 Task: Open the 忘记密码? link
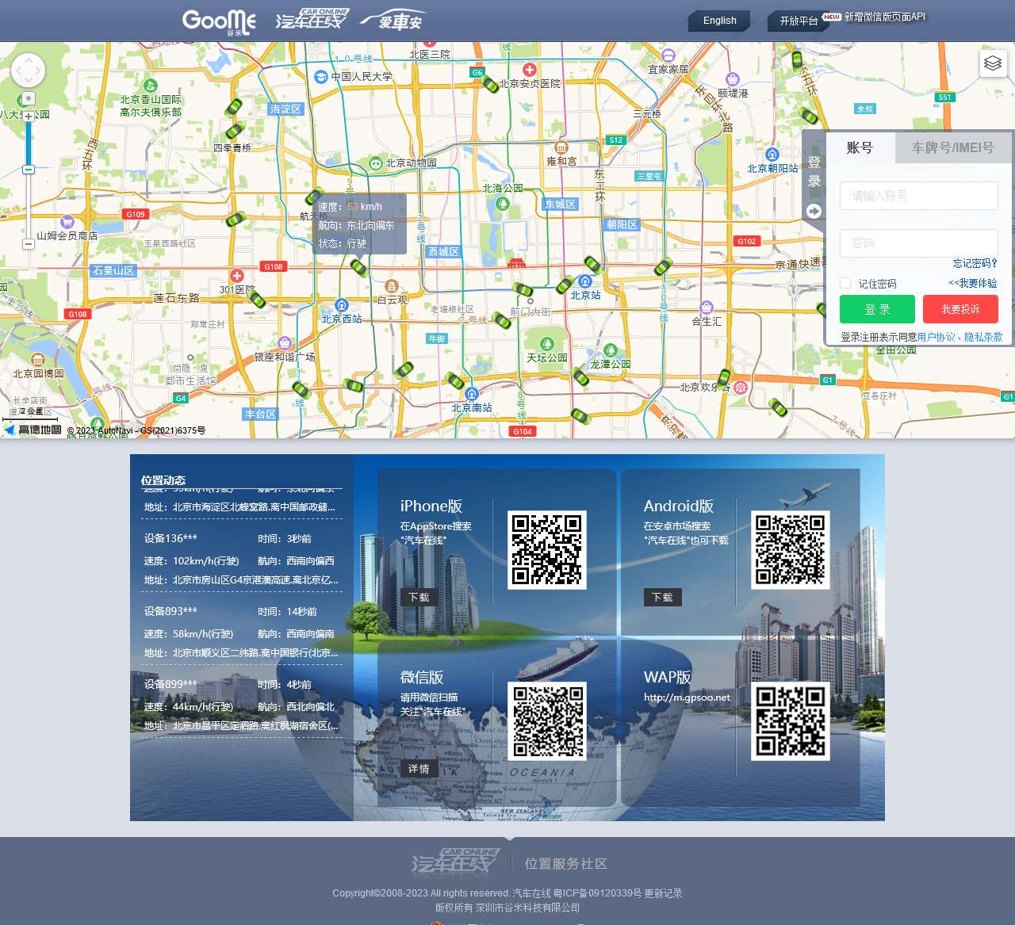click(975, 263)
